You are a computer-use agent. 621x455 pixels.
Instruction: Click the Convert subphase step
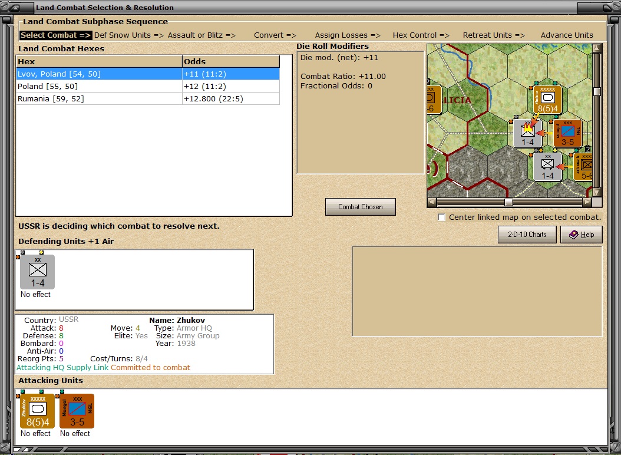click(x=275, y=35)
